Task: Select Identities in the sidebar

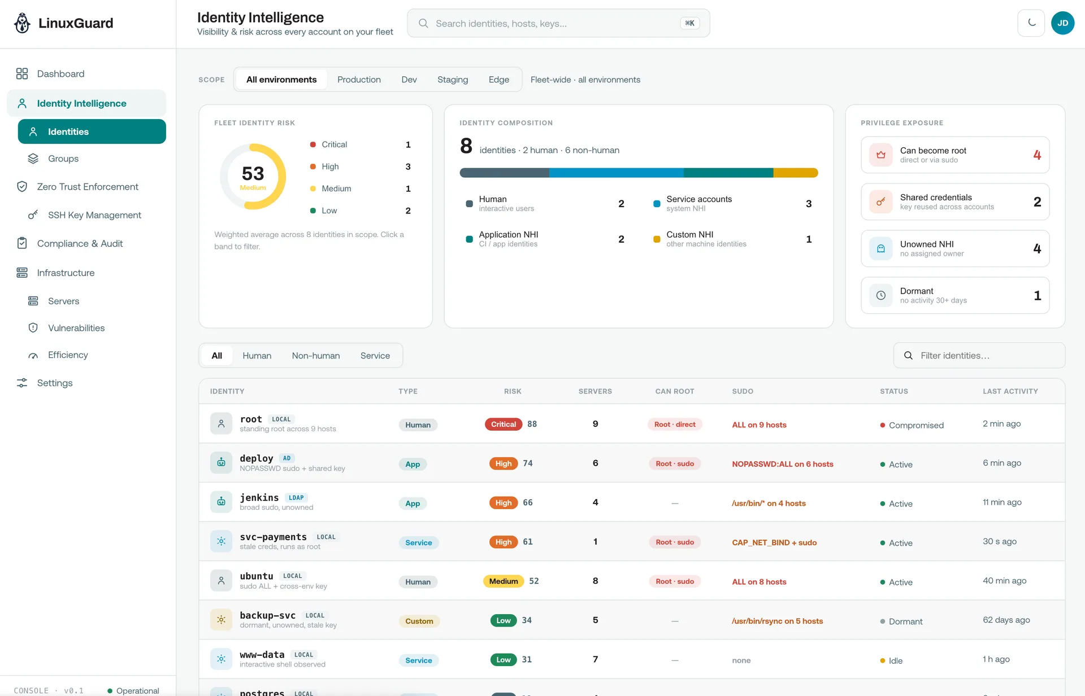Action: 92,132
